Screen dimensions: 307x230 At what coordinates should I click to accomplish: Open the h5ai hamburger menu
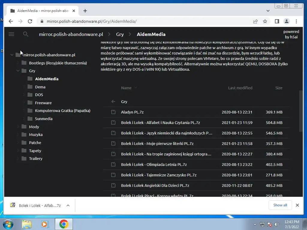tap(11, 34)
